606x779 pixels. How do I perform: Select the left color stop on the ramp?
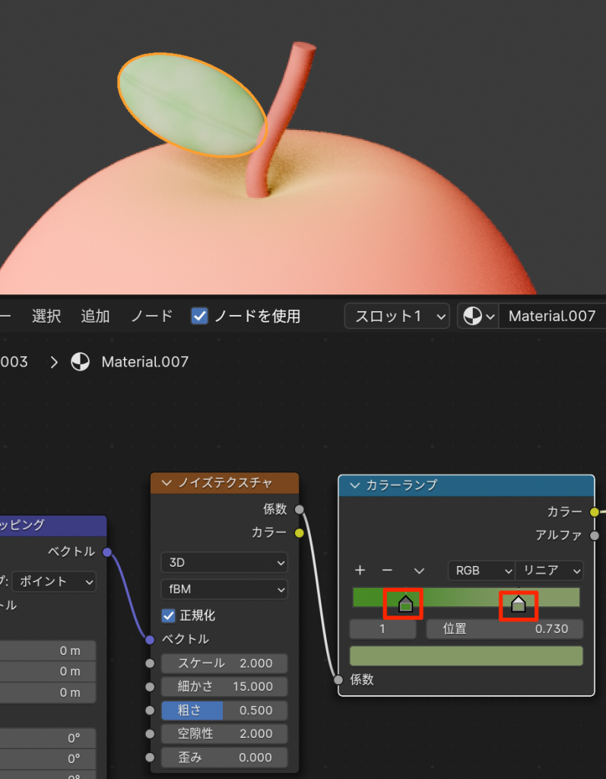405,605
